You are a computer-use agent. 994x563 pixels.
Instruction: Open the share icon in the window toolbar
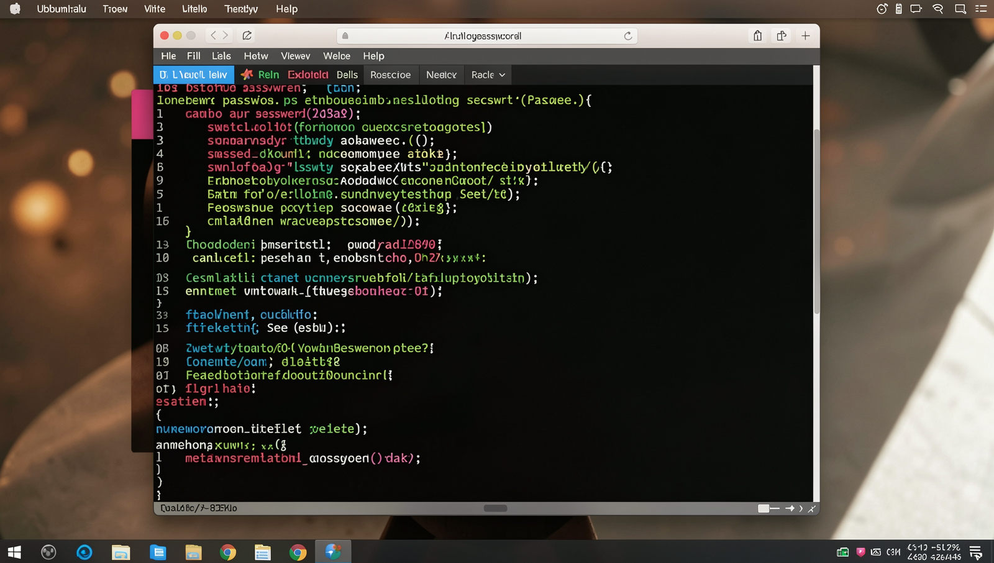(x=757, y=35)
